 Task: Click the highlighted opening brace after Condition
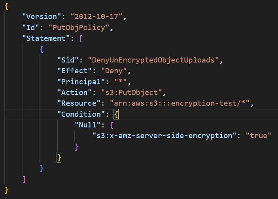pos(116,114)
